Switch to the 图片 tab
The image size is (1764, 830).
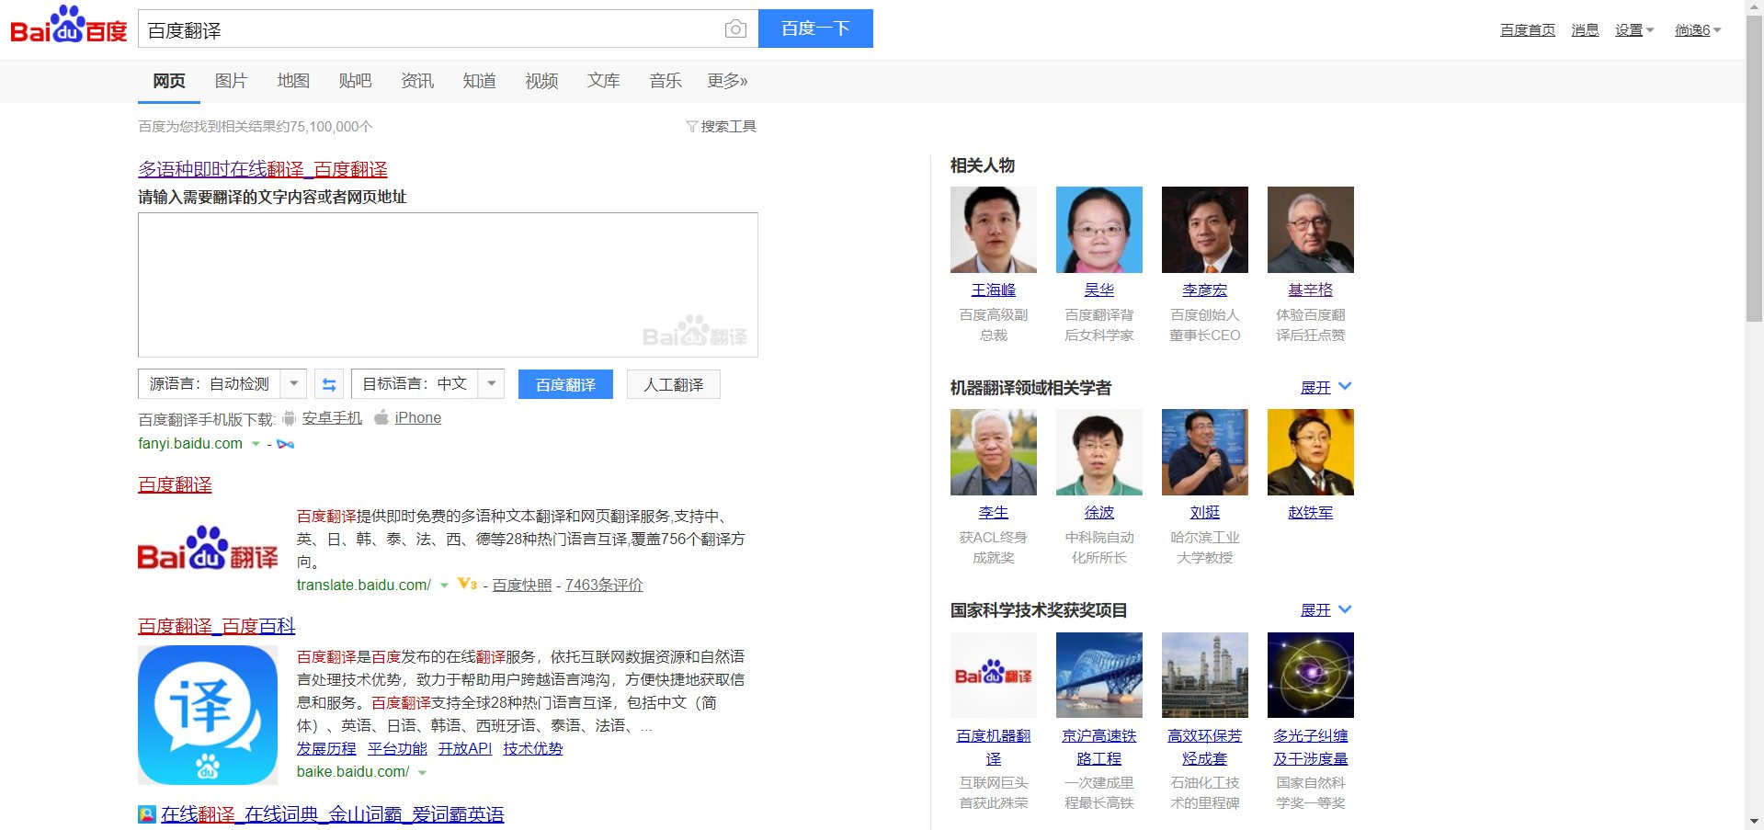click(x=231, y=81)
